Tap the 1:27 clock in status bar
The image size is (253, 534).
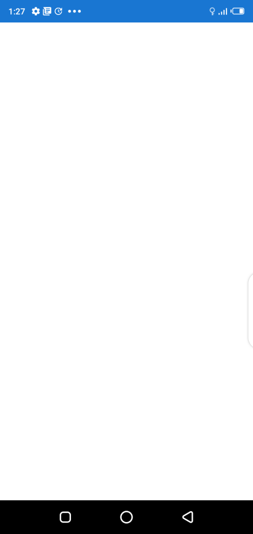tap(17, 11)
